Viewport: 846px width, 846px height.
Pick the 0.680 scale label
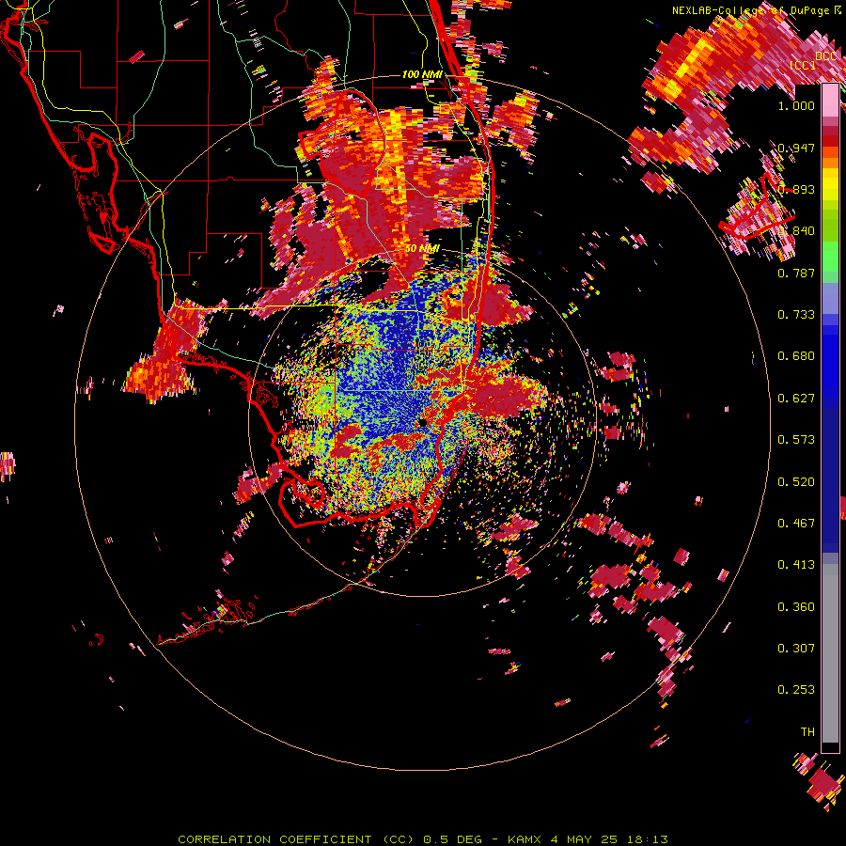[796, 356]
